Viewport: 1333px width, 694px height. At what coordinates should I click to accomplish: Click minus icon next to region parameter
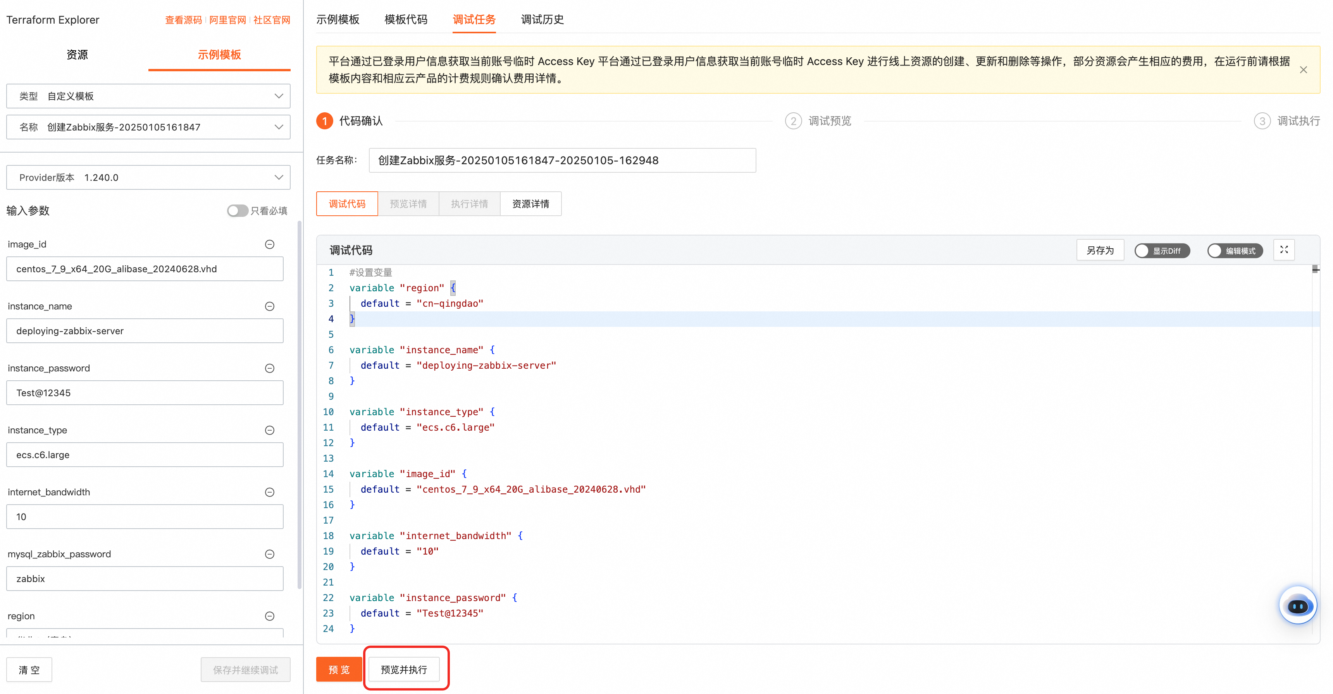tap(270, 616)
